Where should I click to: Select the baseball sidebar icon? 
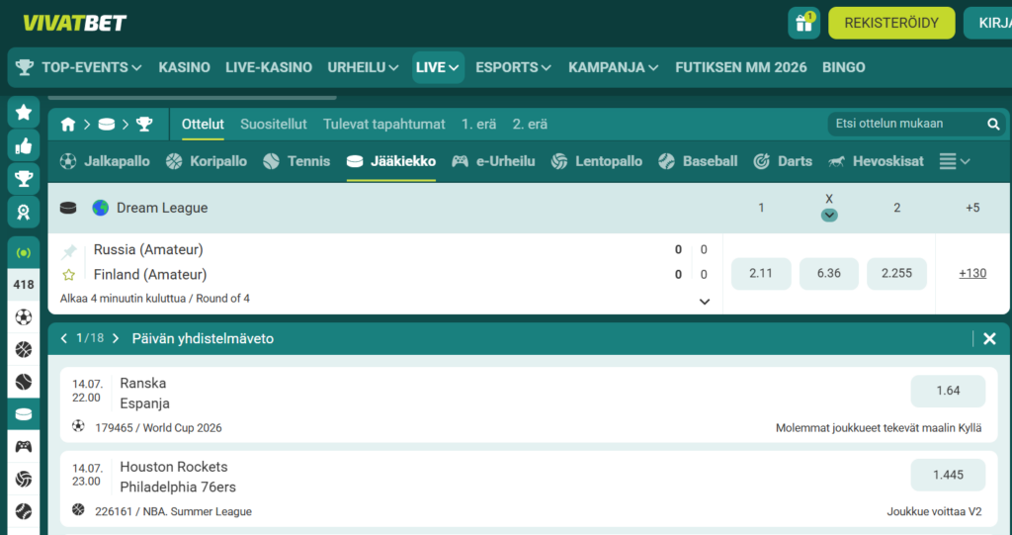(x=24, y=511)
